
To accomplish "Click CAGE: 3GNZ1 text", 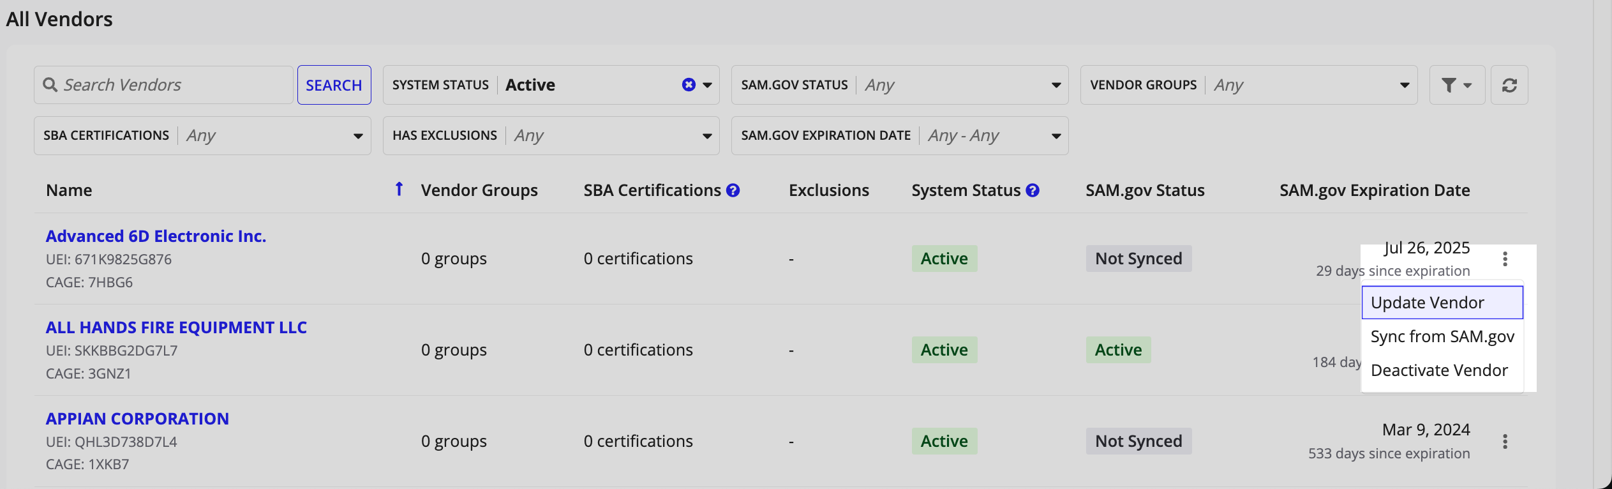I will [x=88, y=373].
